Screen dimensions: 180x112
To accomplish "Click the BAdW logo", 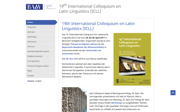I will (x=34, y=7).
